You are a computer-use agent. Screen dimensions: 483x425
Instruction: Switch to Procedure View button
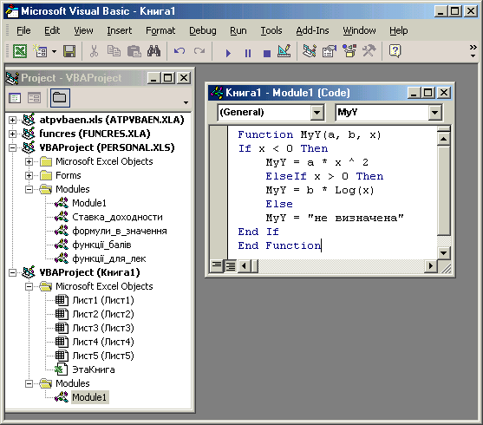click(217, 265)
